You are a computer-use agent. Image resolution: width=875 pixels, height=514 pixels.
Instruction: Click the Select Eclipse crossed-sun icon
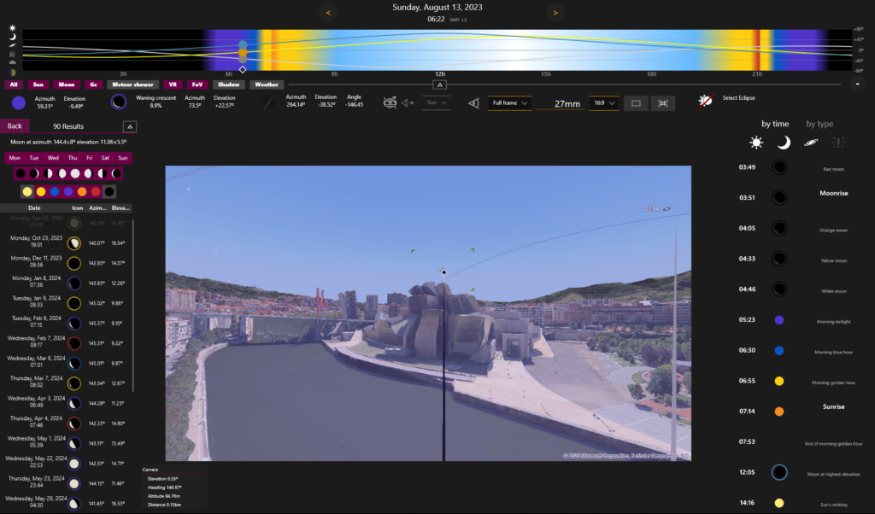pos(705,101)
